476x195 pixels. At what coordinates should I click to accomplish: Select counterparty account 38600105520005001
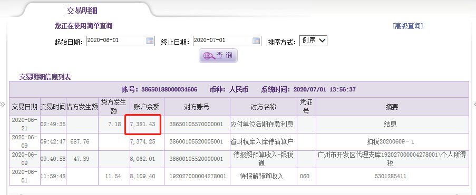click(x=196, y=142)
